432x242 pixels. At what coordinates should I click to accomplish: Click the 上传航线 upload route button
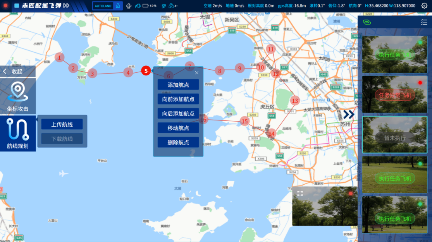click(62, 124)
